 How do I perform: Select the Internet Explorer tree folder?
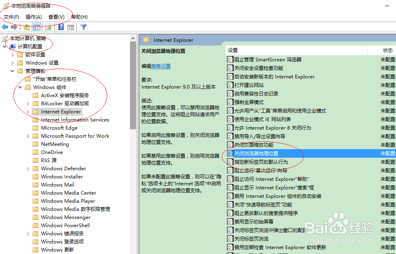[61, 112]
